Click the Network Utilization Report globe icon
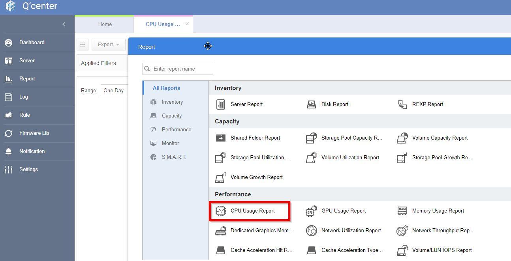The image size is (511, 261). [312, 231]
